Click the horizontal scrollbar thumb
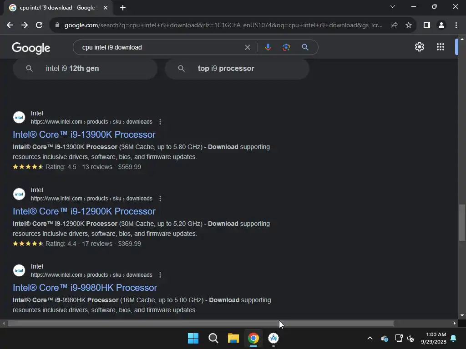The width and height of the screenshot is (466, 349). tap(201, 324)
